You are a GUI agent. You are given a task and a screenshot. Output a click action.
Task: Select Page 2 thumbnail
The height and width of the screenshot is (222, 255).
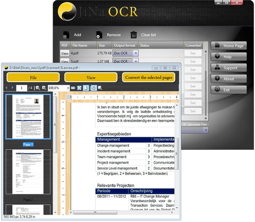click(28, 171)
